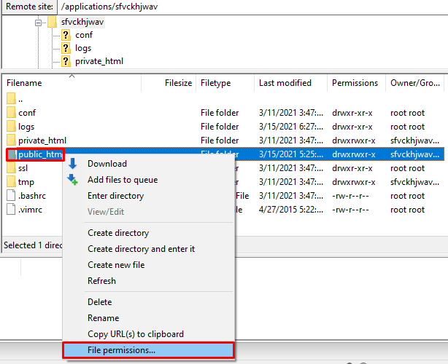Click the conf folder icon in file list
448x364 pixels.
click(x=11, y=112)
